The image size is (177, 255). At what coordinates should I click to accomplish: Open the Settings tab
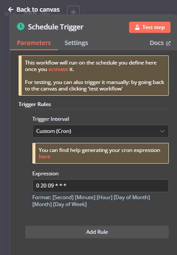76,43
